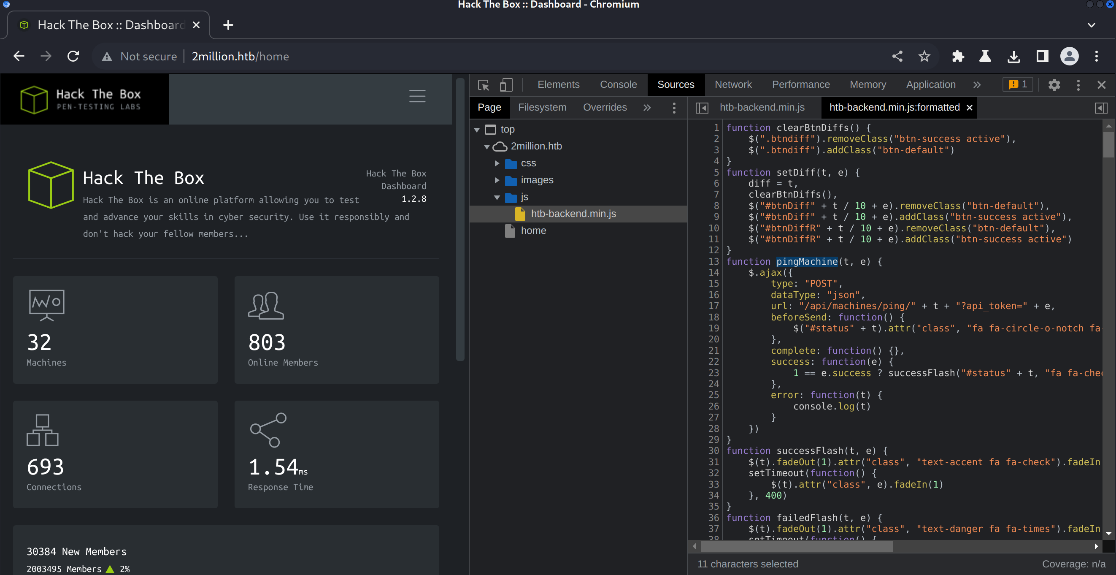Screen dimensions: 1116x575
Task: Click the Machines stat card icon
Action: [46, 305]
